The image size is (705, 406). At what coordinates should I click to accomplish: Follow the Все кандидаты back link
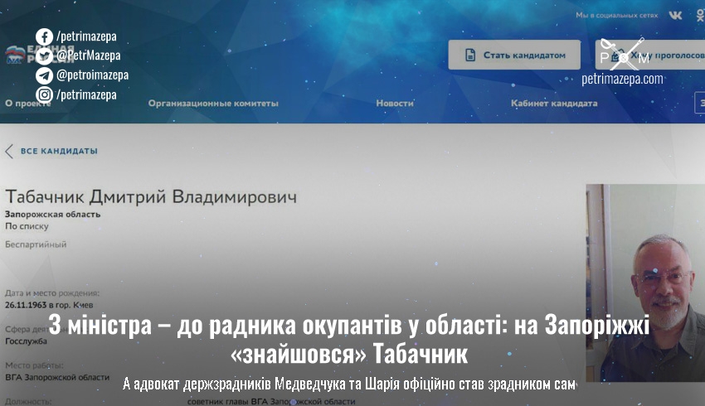tap(58, 151)
